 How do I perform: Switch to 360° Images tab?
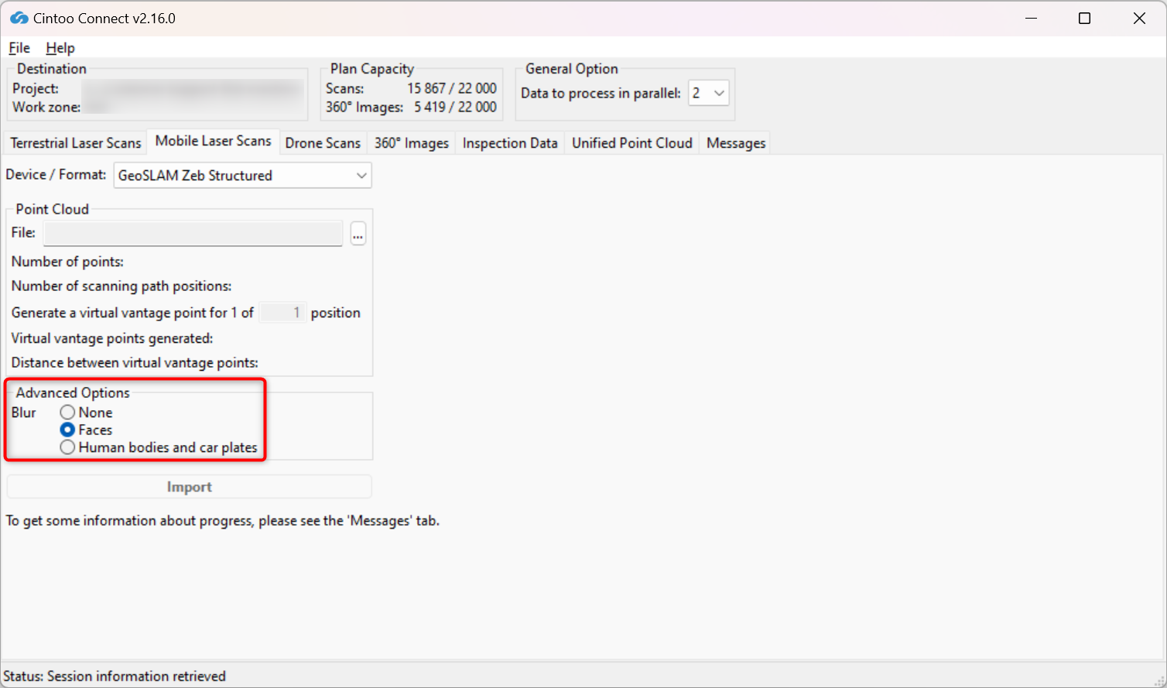[412, 143]
